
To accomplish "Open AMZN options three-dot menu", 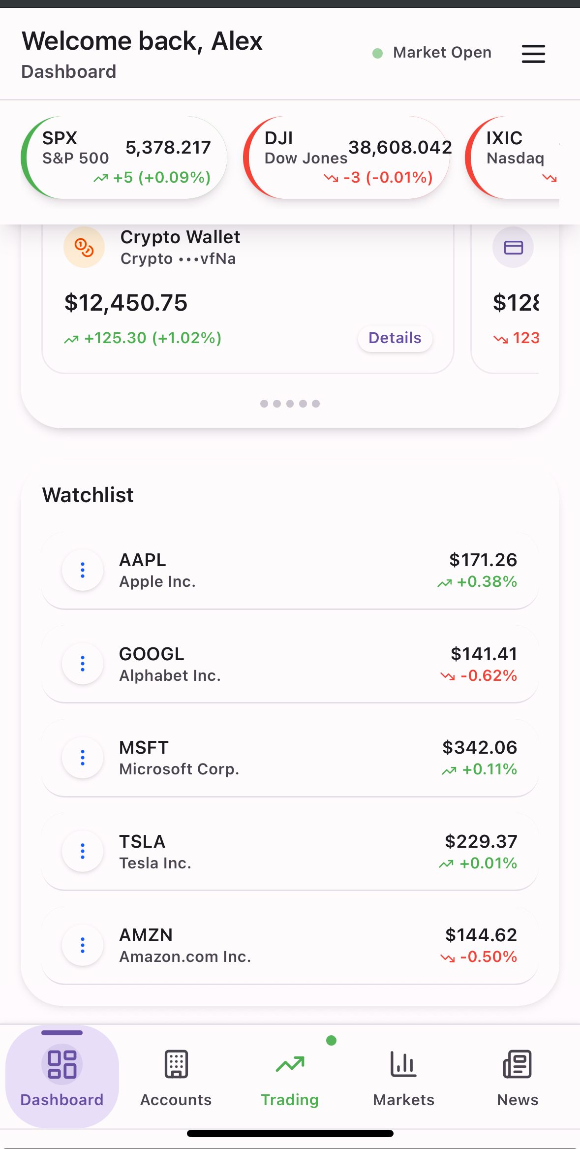I will point(83,945).
